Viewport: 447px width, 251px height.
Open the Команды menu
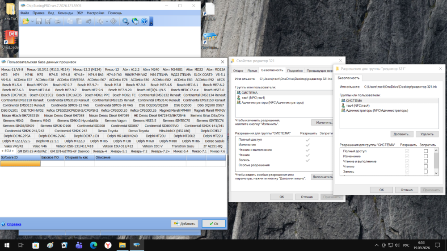pyautogui.click(x=65, y=13)
